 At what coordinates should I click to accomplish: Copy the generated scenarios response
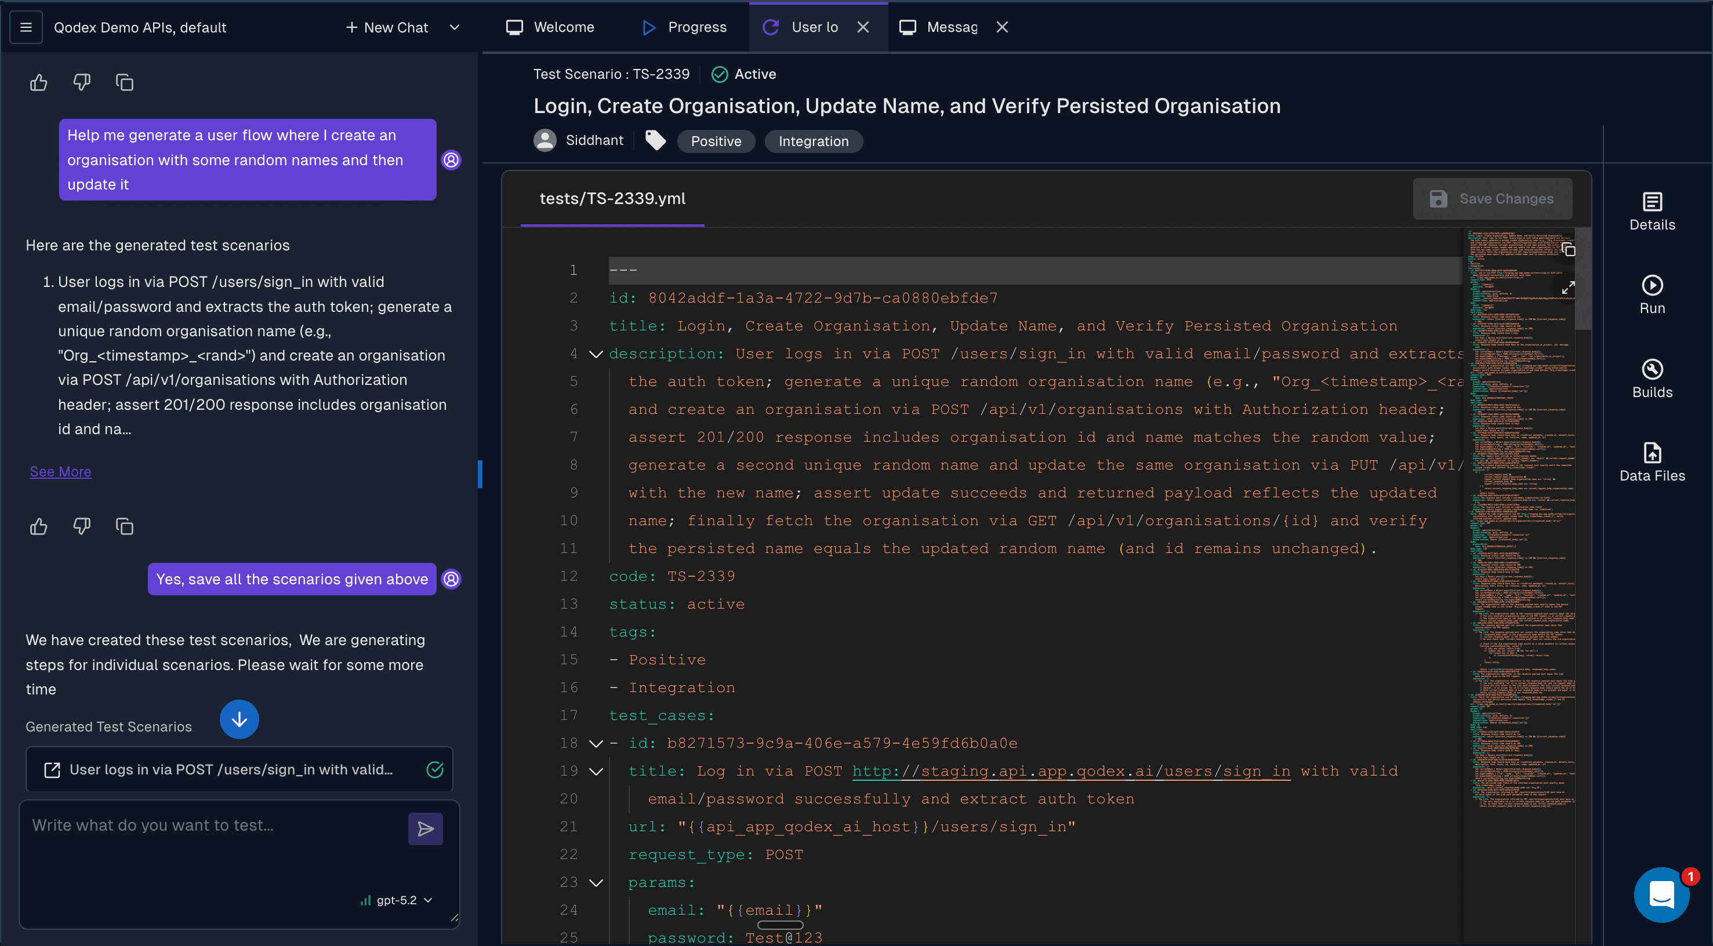tap(124, 526)
